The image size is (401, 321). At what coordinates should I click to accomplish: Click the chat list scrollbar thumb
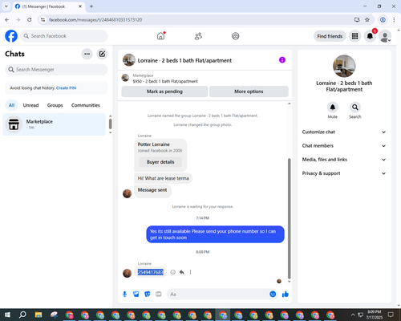(x=111, y=124)
